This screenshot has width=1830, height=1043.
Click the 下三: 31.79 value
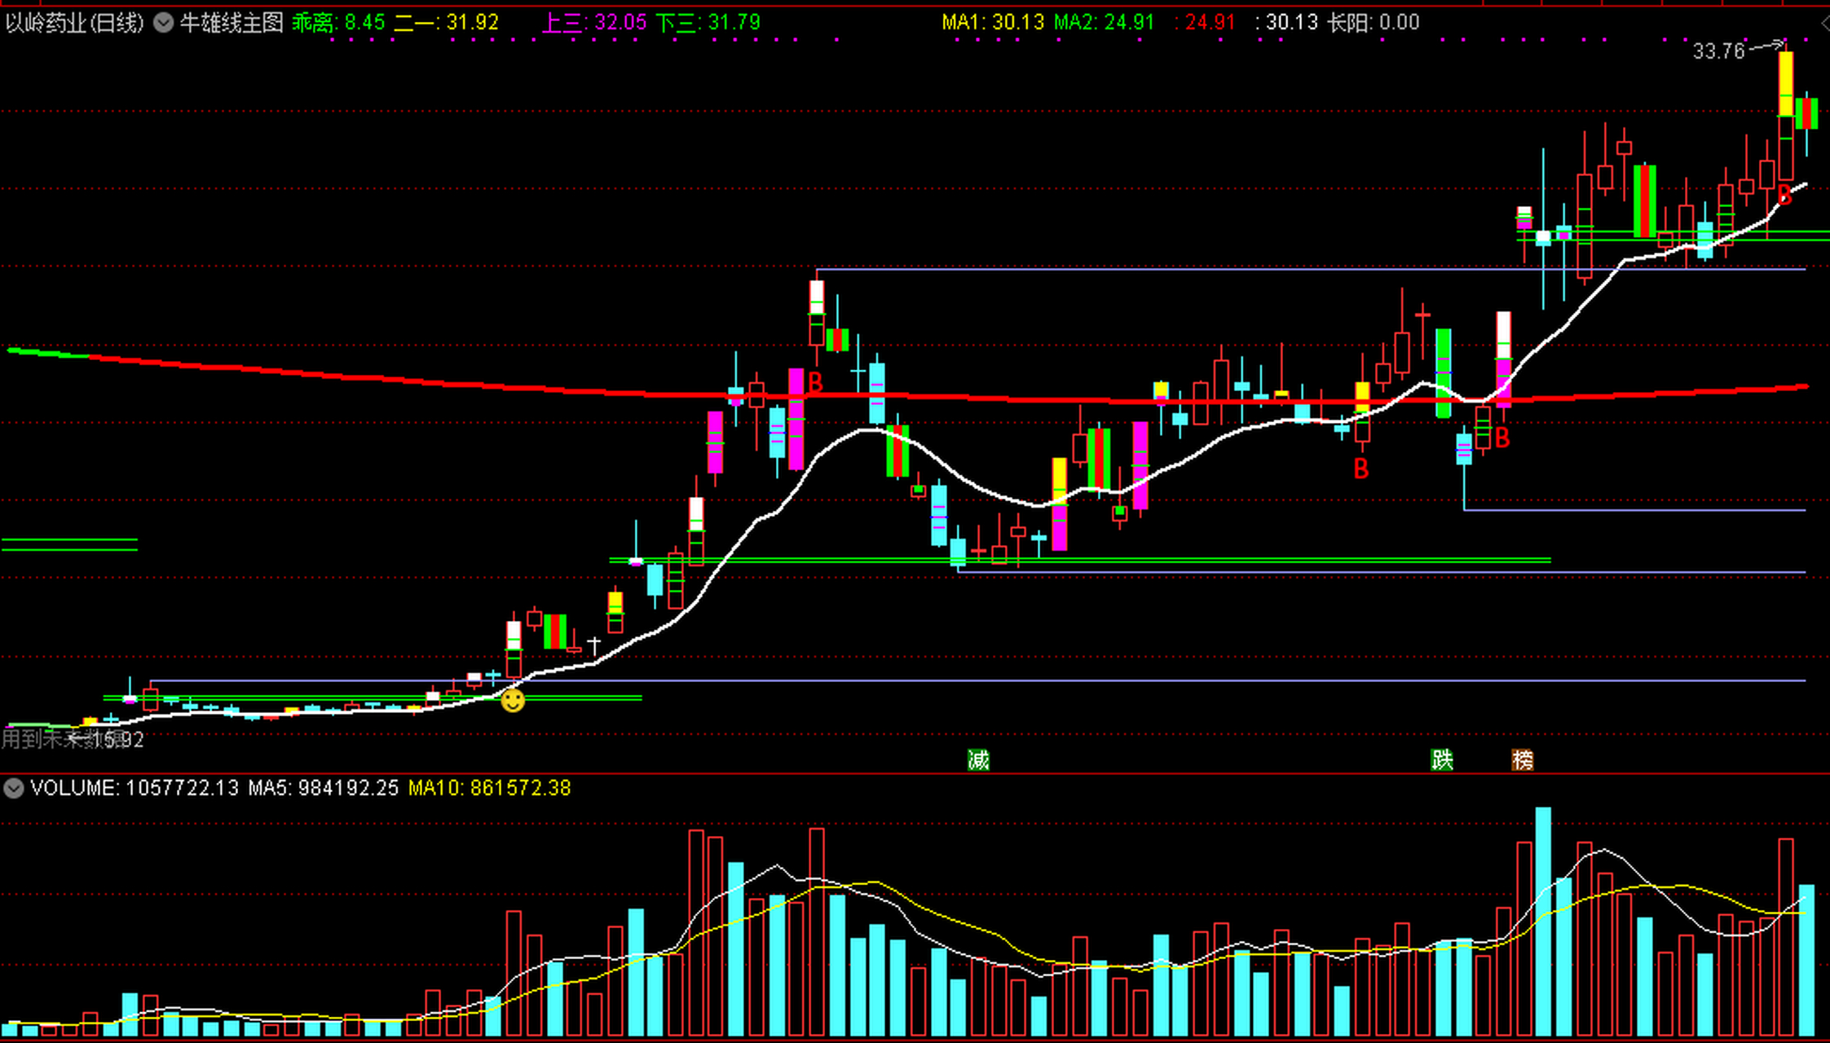click(708, 23)
